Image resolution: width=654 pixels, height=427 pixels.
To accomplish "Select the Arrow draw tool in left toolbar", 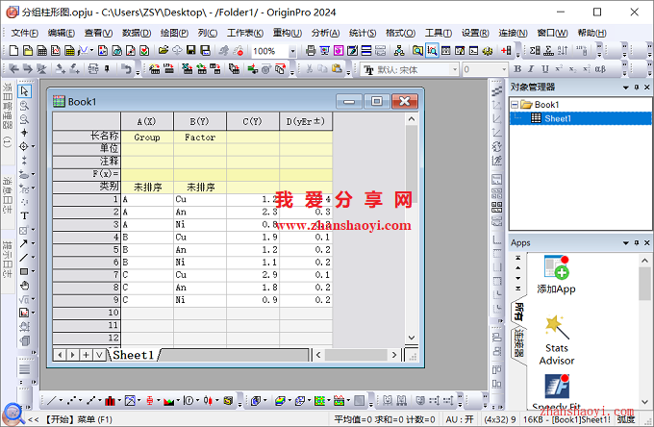I will [24, 243].
